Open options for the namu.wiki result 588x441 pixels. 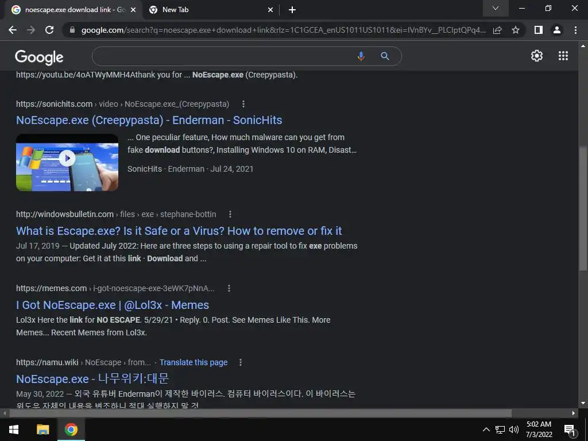click(x=241, y=362)
